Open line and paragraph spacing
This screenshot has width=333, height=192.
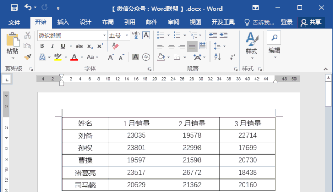(x=219, y=46)
